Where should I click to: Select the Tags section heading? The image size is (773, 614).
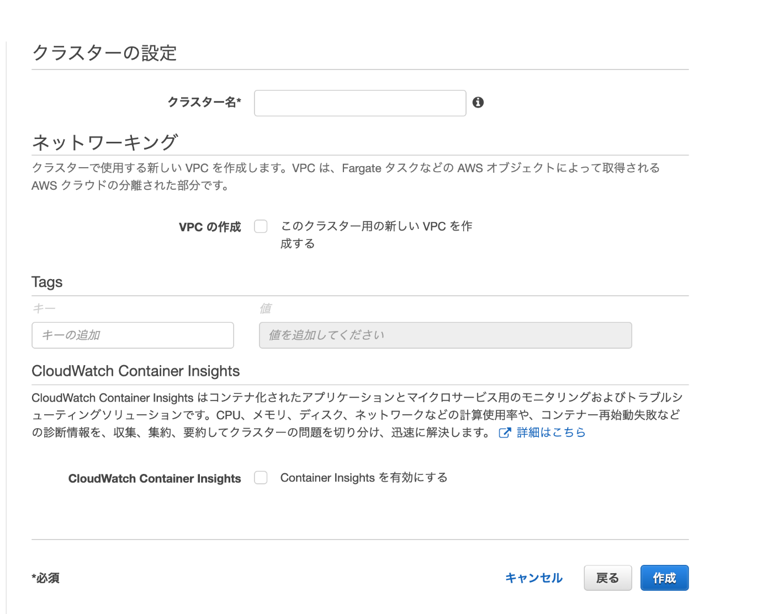pyautogui.click(x=47, y=282)
